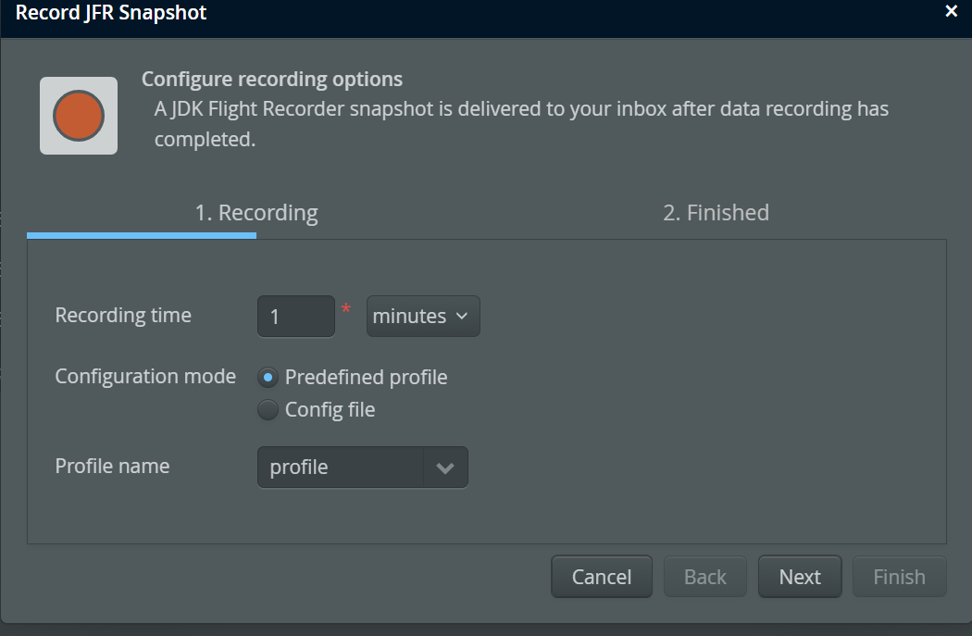This screenshot has width=972, height=636.
Task: Click the Profile name label
Action: point(112,467)
